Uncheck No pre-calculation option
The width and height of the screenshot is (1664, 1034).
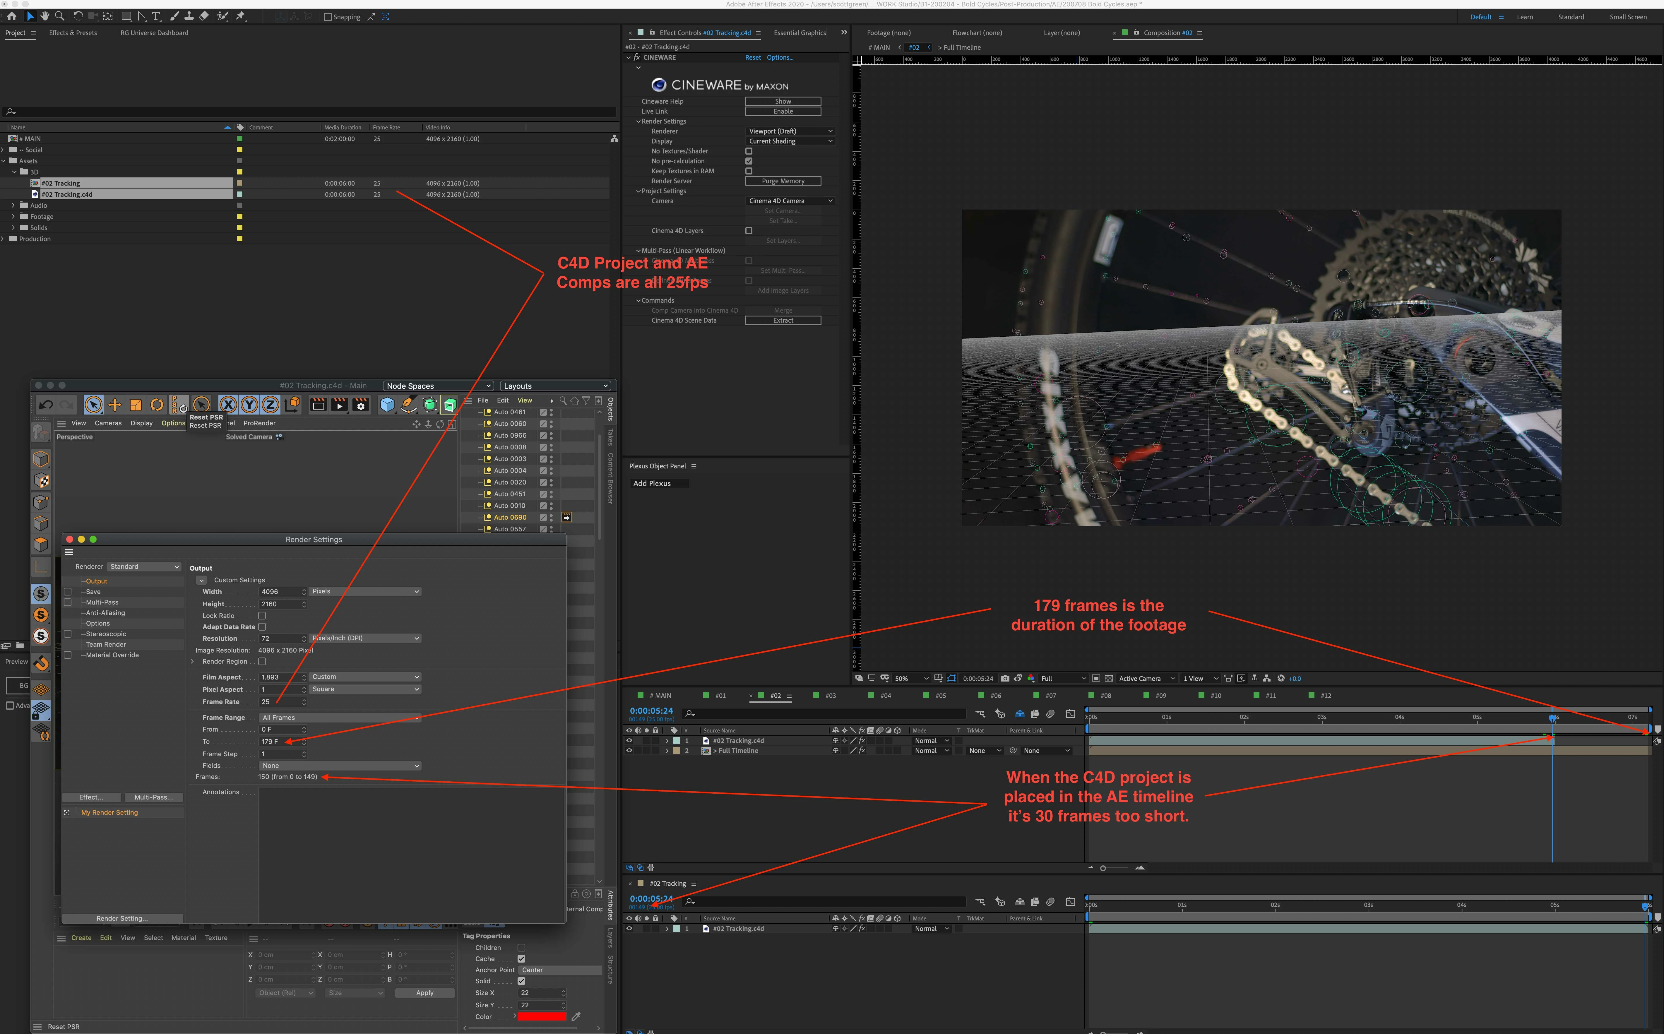[x=749, y=161]
